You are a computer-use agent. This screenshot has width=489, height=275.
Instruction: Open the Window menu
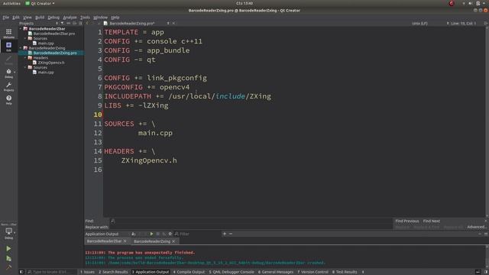click(100, 18)
